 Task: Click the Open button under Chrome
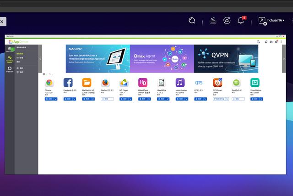[49, 99]
